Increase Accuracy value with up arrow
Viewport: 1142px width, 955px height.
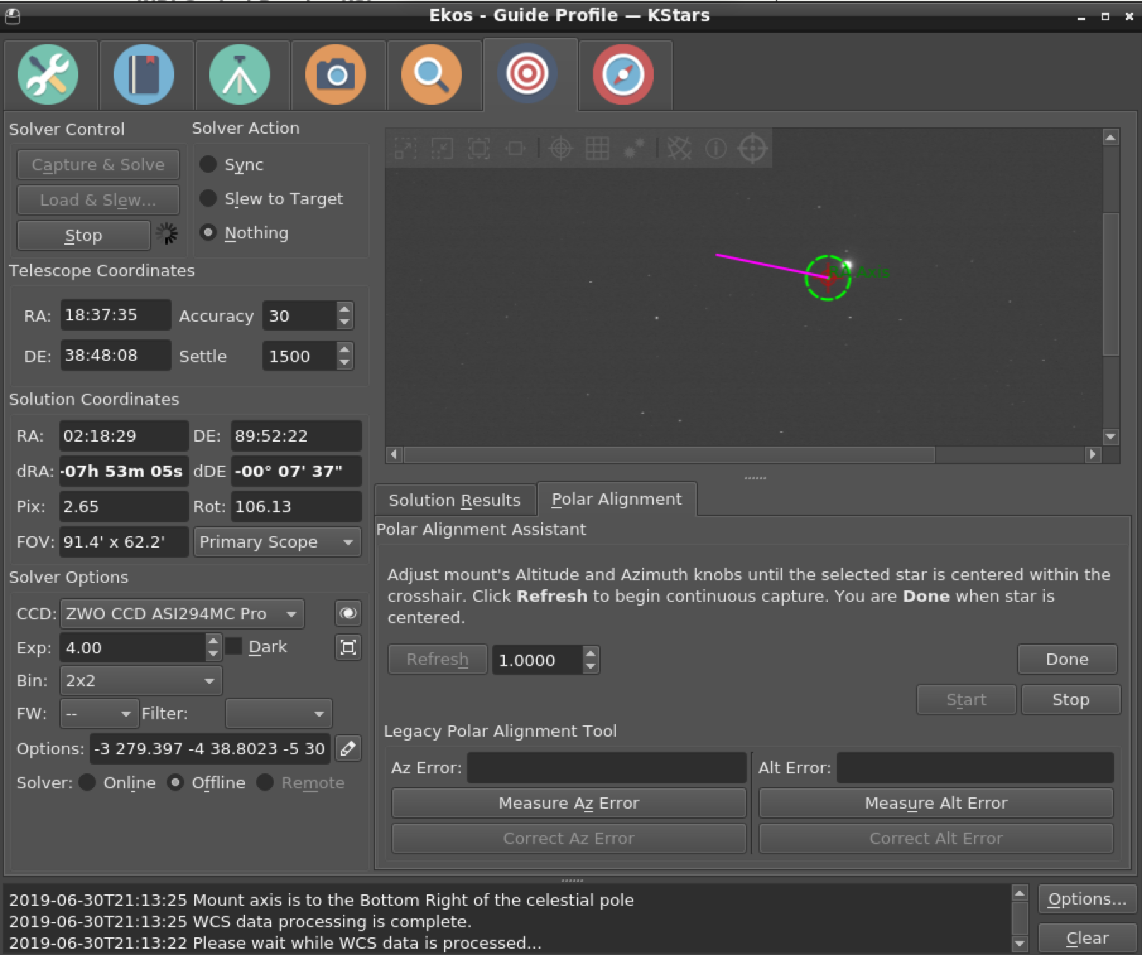coord(344,309)
